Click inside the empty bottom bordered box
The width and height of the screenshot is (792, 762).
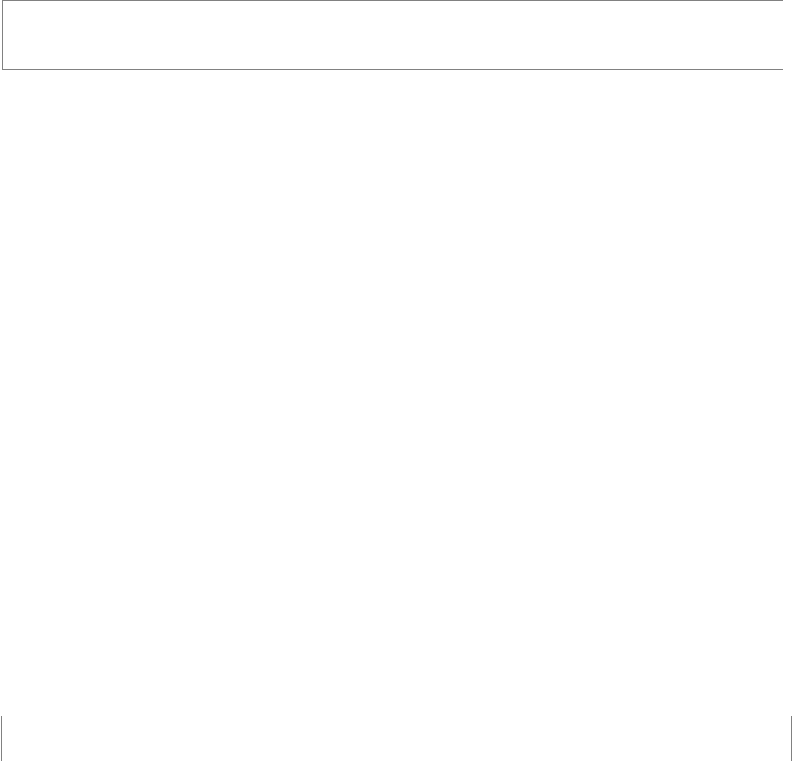click(396, 738)
